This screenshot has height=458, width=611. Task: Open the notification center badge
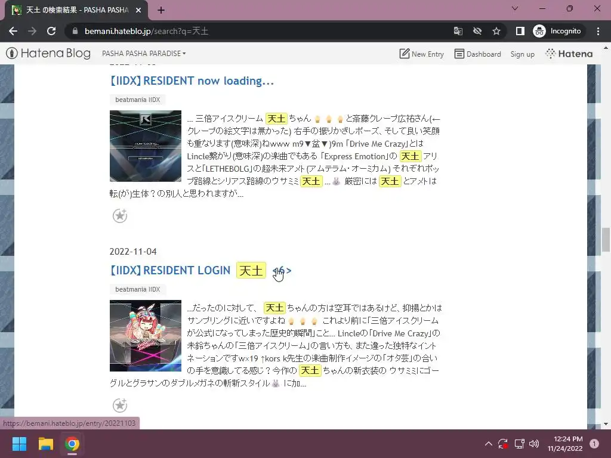point(594,444)
